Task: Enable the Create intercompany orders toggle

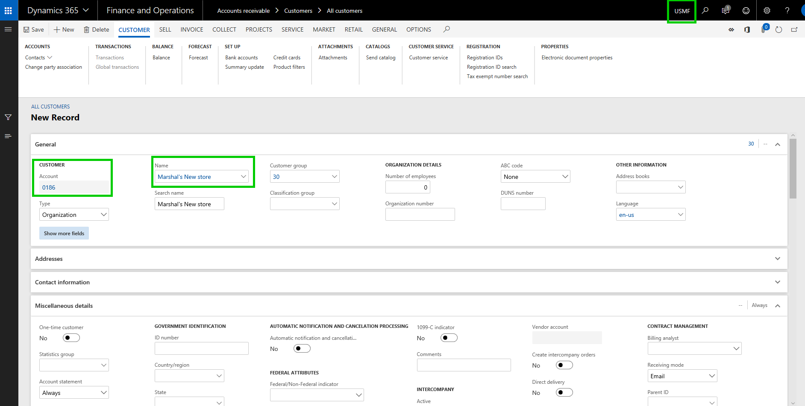Action: 564,365
